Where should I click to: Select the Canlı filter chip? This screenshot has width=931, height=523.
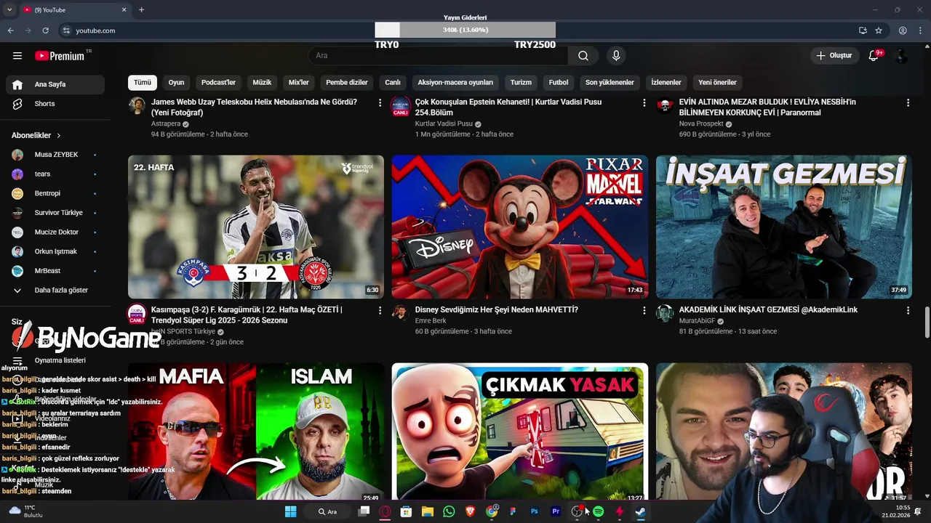[x=393, y=82]
